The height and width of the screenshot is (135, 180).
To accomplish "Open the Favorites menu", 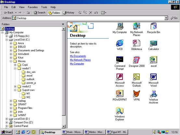I will (x=33, y=7).
